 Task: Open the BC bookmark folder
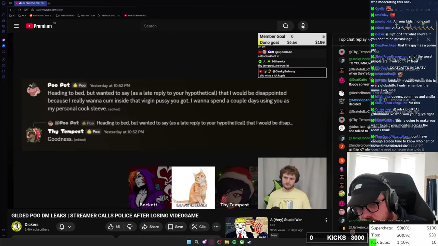[12, 15]
